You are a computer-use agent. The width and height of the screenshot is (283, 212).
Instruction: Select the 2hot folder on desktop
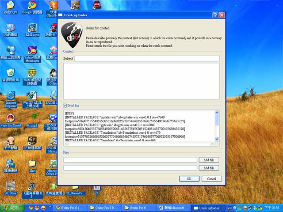32,166
